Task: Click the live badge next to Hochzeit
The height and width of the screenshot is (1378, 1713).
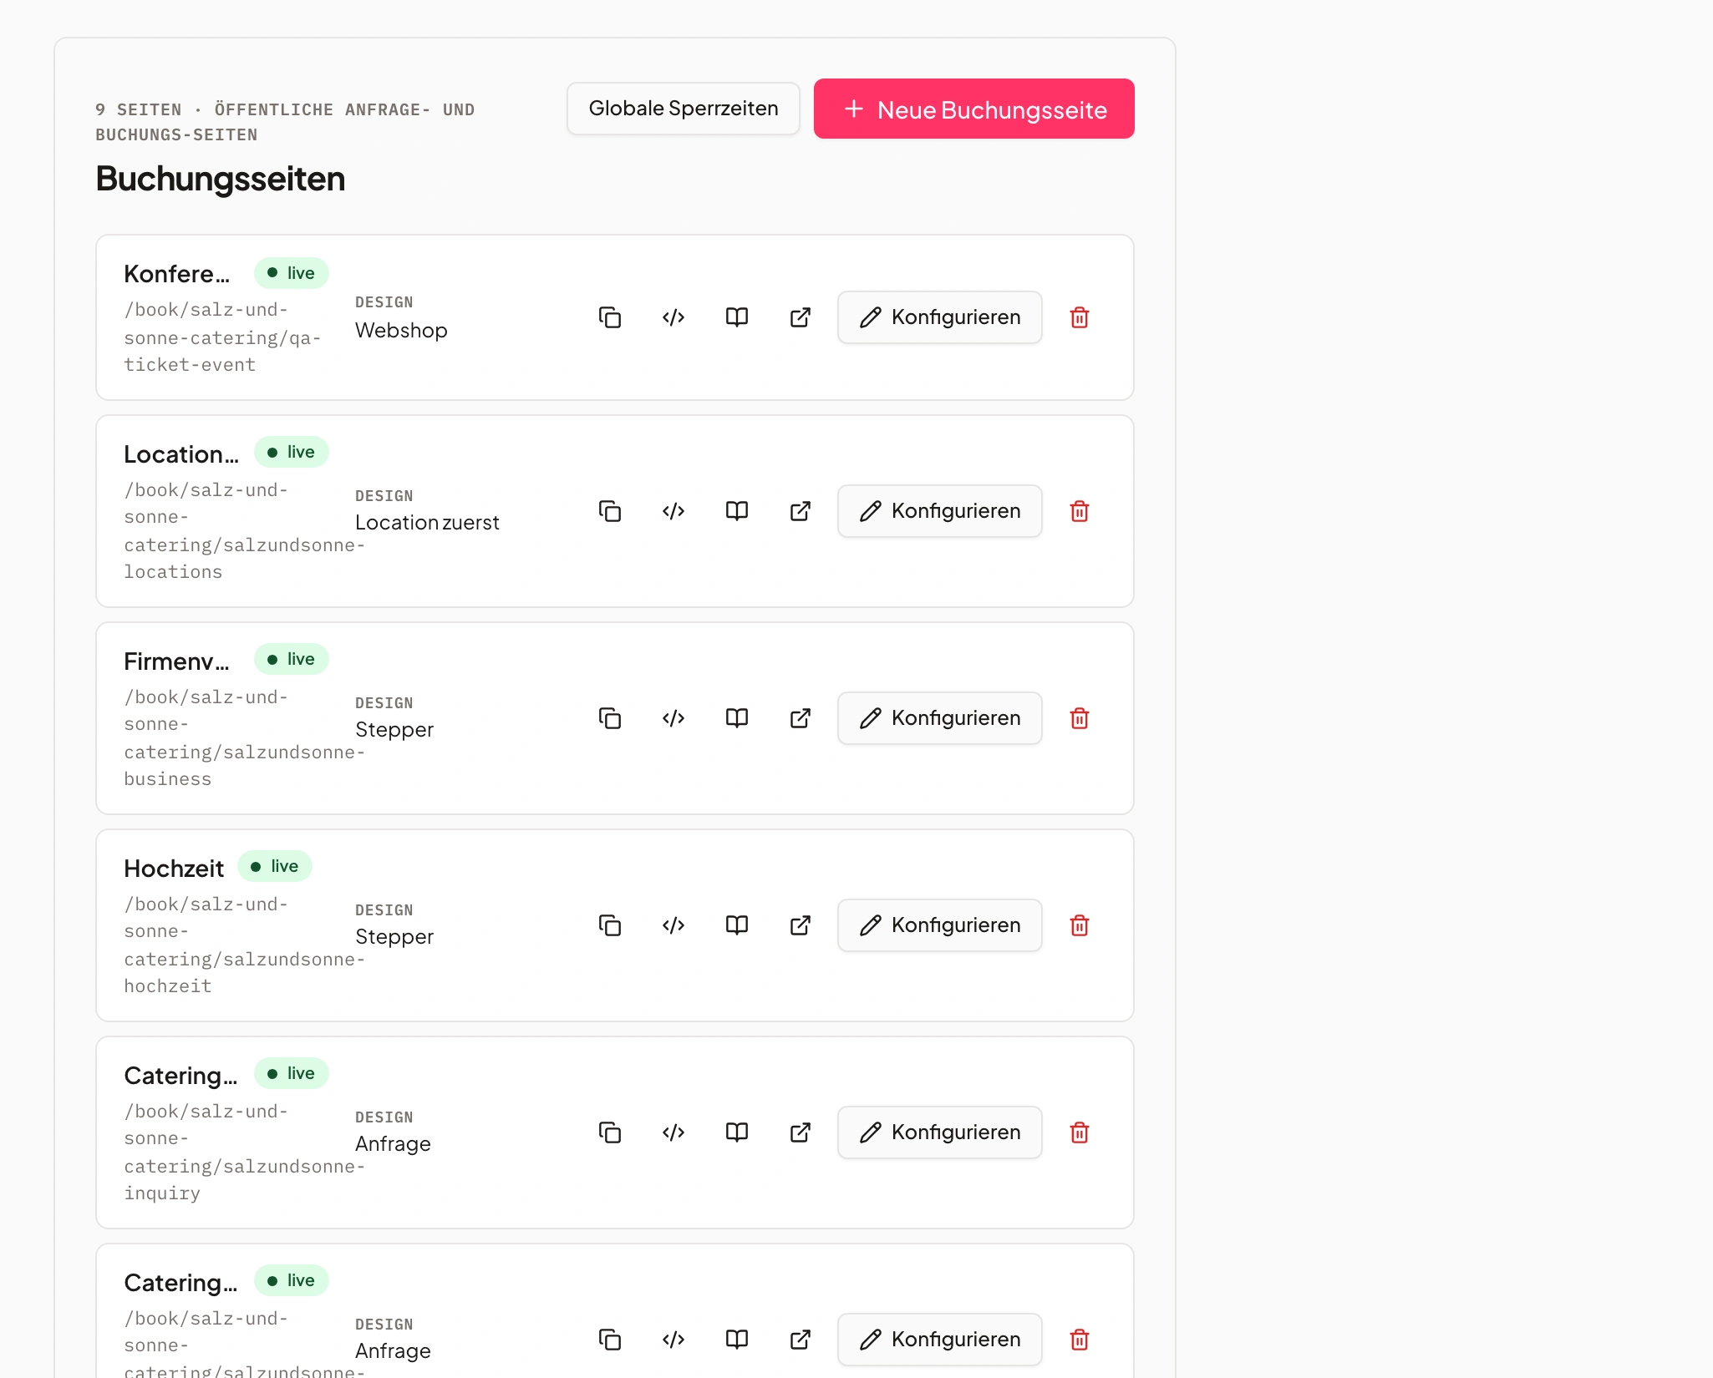Action: (275, 866)
